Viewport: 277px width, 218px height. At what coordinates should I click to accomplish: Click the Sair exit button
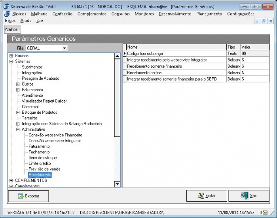(249, 196)
